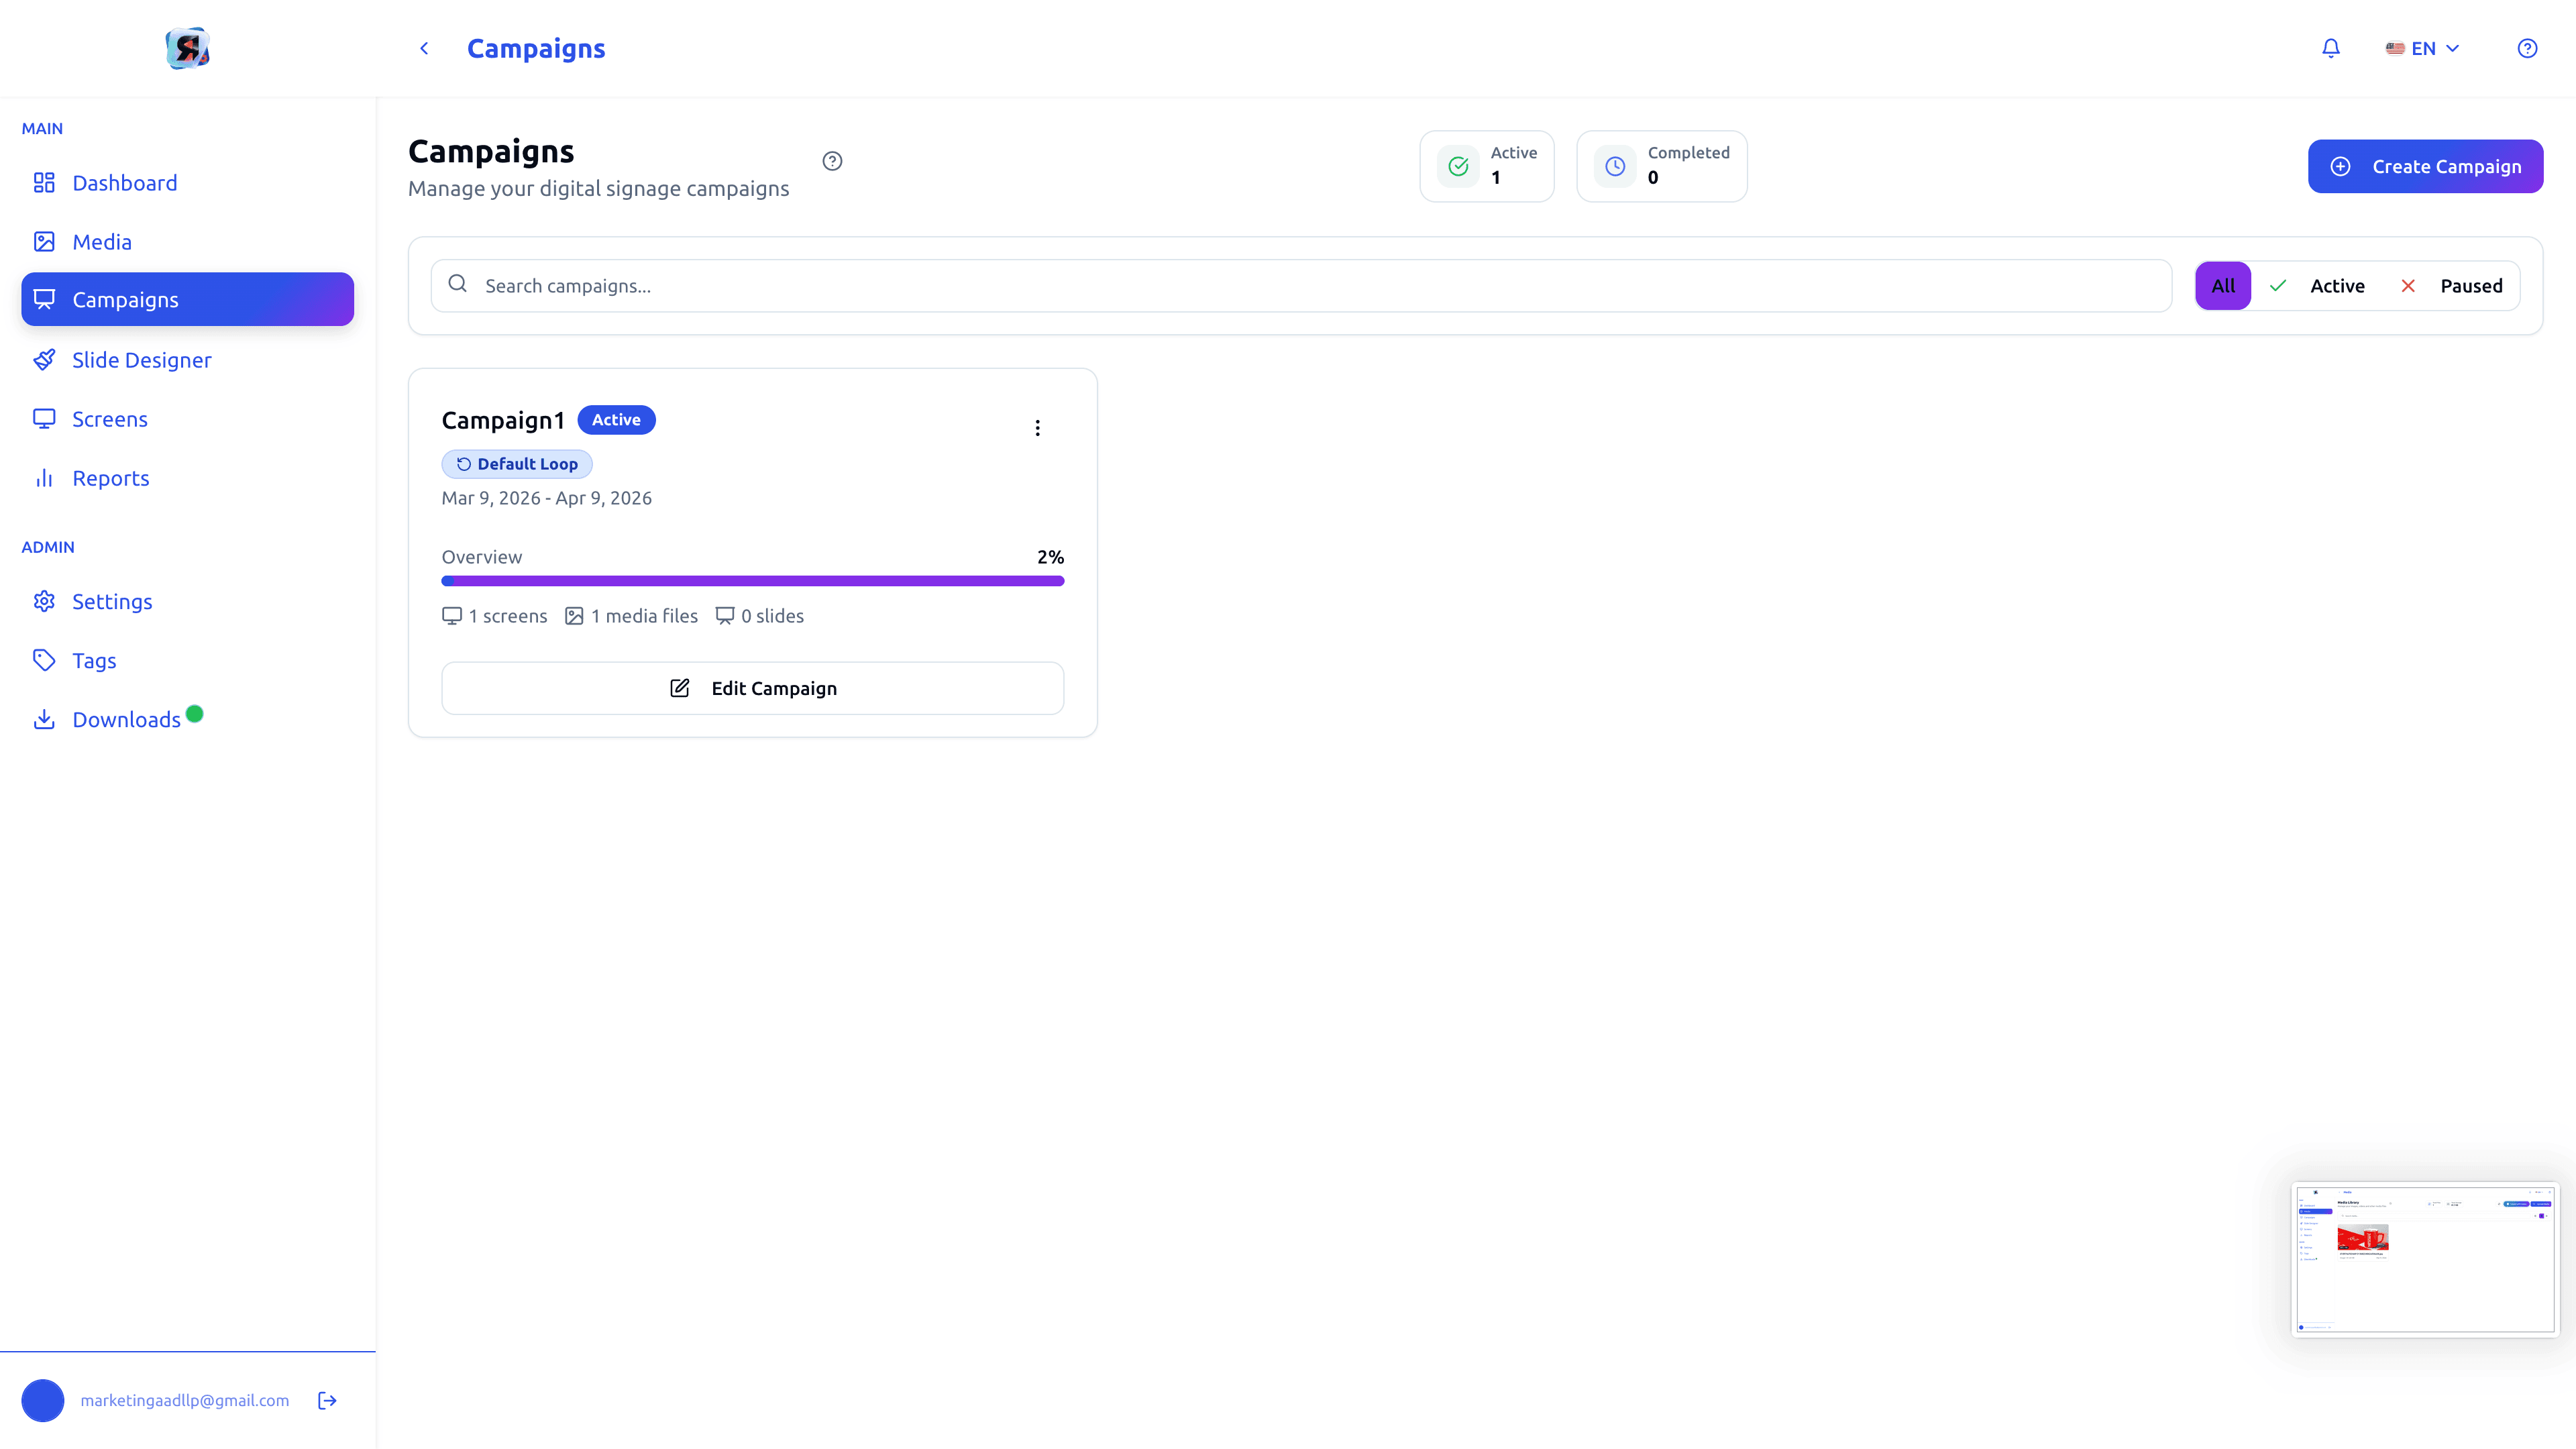
Task: Click the back arrow next to Campaigns title
Action: (424, 48)
